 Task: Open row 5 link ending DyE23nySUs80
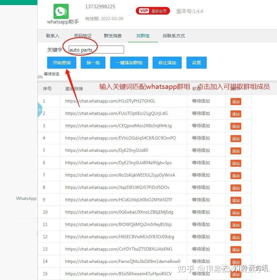[106, 150]
